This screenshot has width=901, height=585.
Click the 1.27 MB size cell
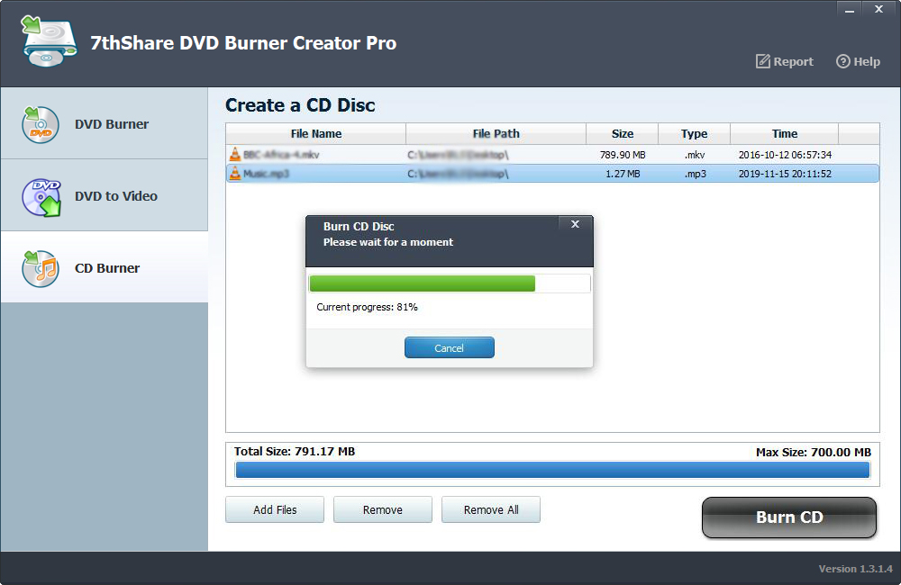(623, 174)
